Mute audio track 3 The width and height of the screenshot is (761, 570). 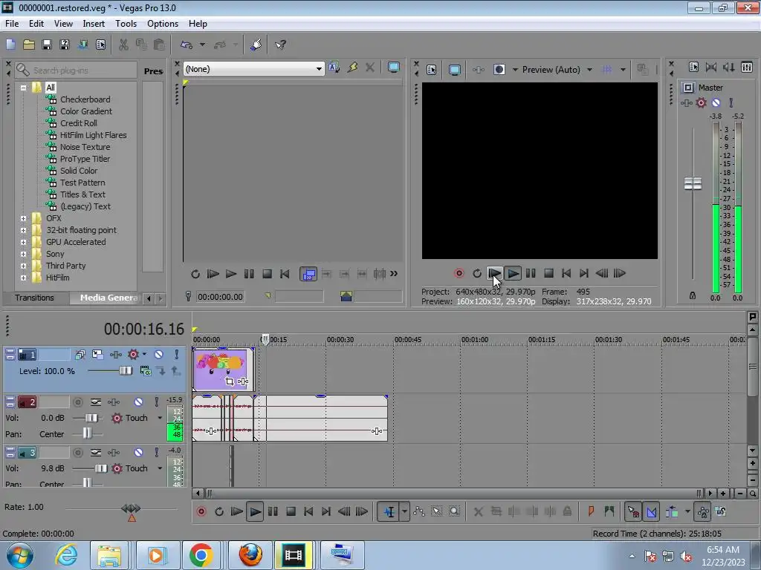coord(138,452)
